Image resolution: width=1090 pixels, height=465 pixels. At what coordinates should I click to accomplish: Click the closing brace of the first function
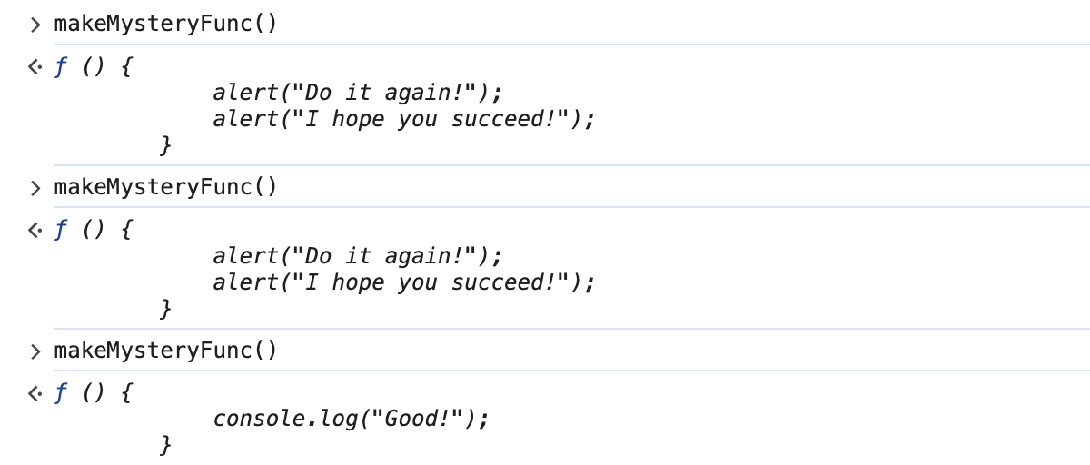point(165,145)
